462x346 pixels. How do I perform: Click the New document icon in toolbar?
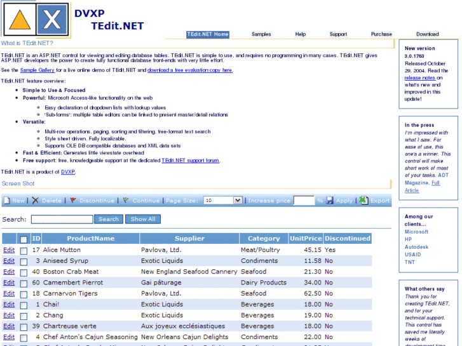click(7, 201)
